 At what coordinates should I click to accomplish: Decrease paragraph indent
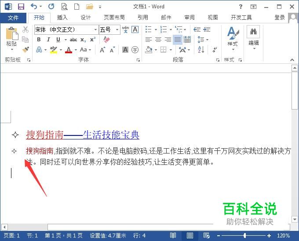(x=197, y=29)
